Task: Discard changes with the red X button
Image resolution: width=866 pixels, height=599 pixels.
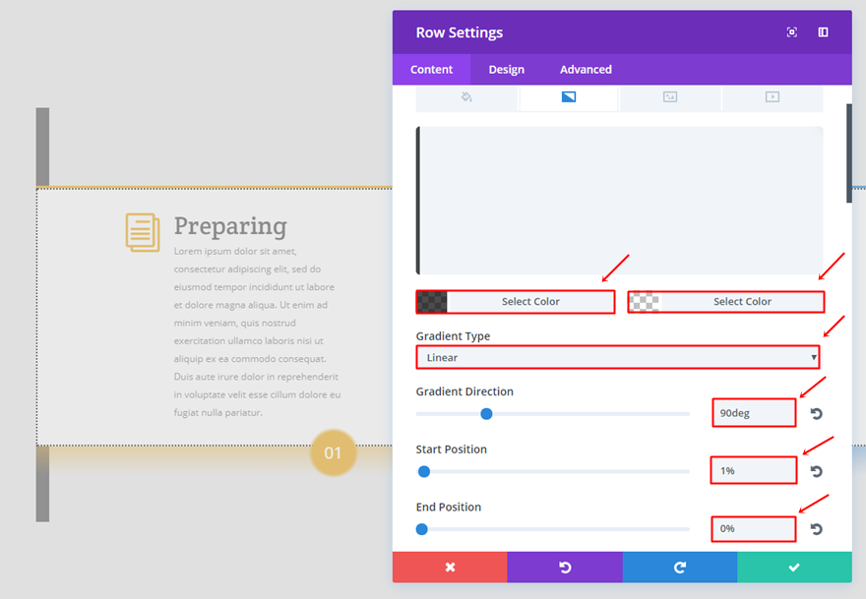Action: pos(450,567)
